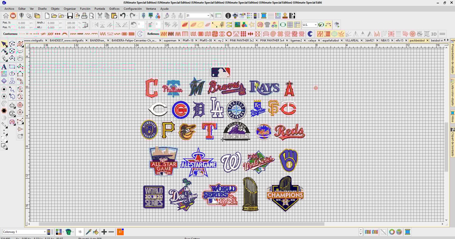Toggle the grid display icon
Viewport: 455px width, 239px height.
(x=290, y=25)
